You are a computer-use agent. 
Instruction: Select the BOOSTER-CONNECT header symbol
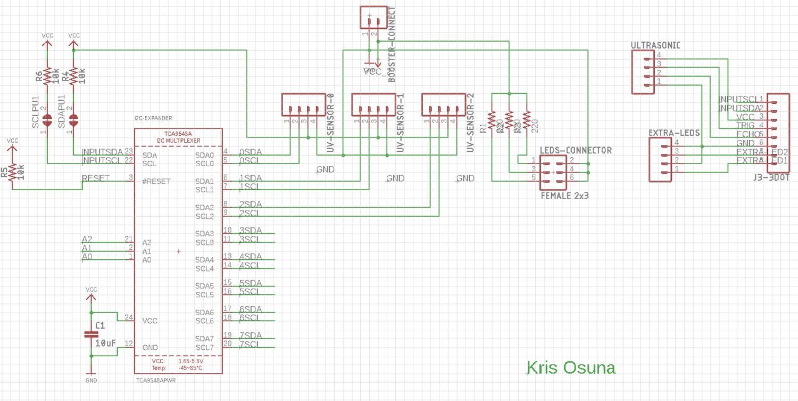point(374,16)
